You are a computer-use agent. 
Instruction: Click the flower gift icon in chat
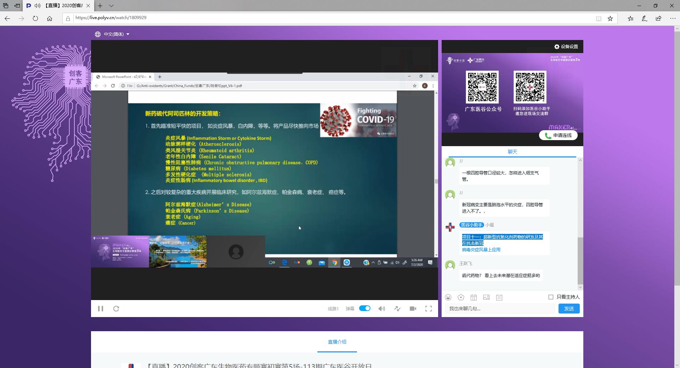(461, 297)
